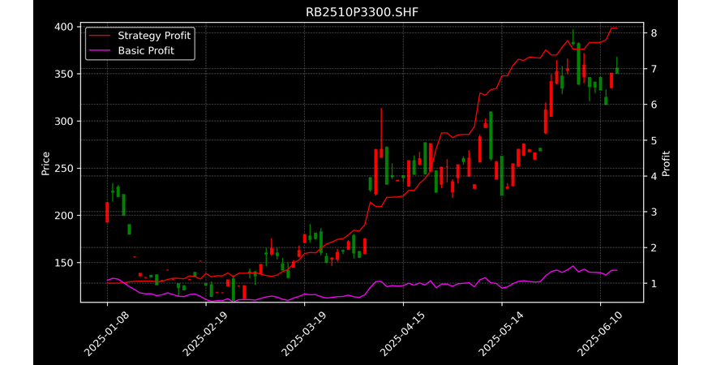Click the profit tick label 4
The height and width of the screenshot is (365, 712).
click(x=654, y=176)
